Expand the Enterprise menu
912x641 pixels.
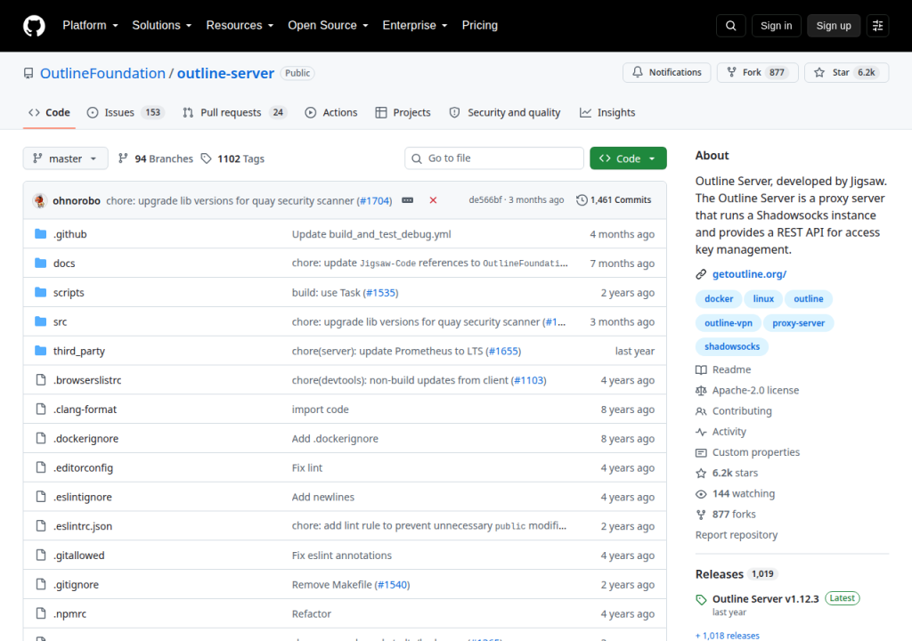[x=415, y=26]
